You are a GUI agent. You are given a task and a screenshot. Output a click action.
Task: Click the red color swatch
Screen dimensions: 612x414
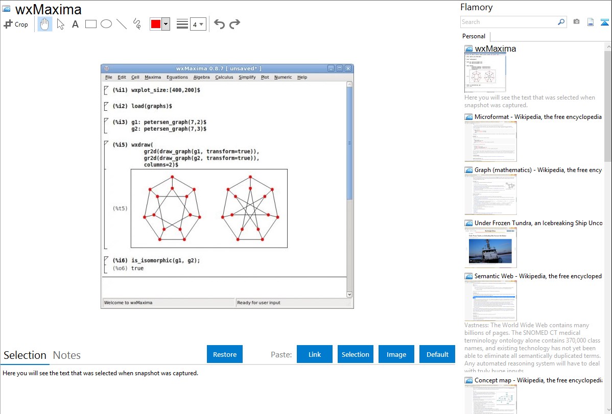(x=156, y=24)
